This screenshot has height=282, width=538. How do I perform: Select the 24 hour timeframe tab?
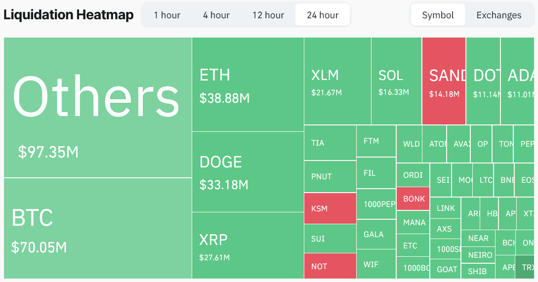[323, 15]
